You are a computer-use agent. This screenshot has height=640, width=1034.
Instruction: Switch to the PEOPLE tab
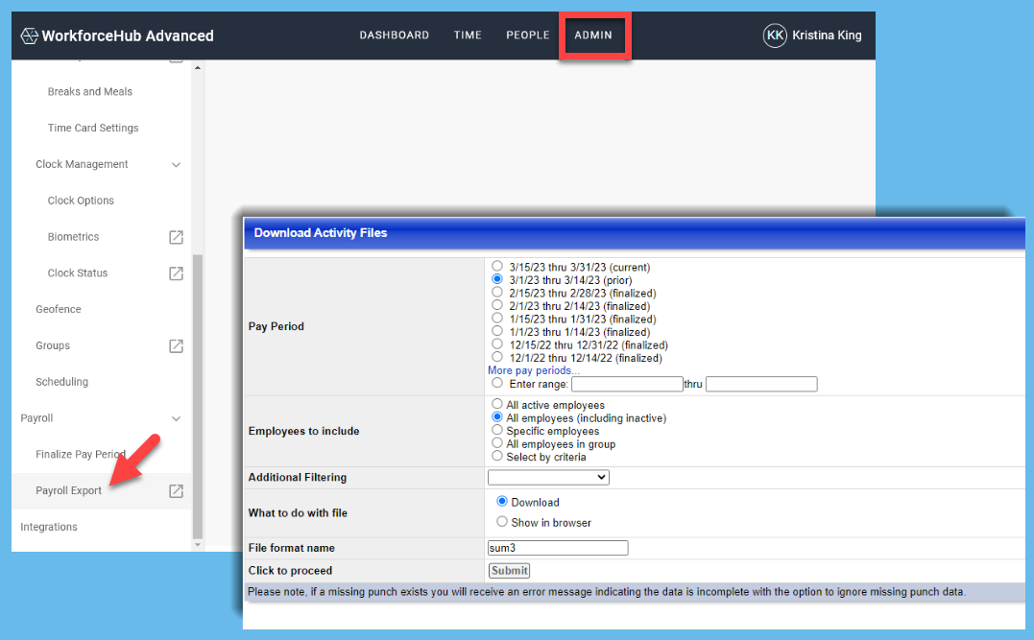pos(527,36)
